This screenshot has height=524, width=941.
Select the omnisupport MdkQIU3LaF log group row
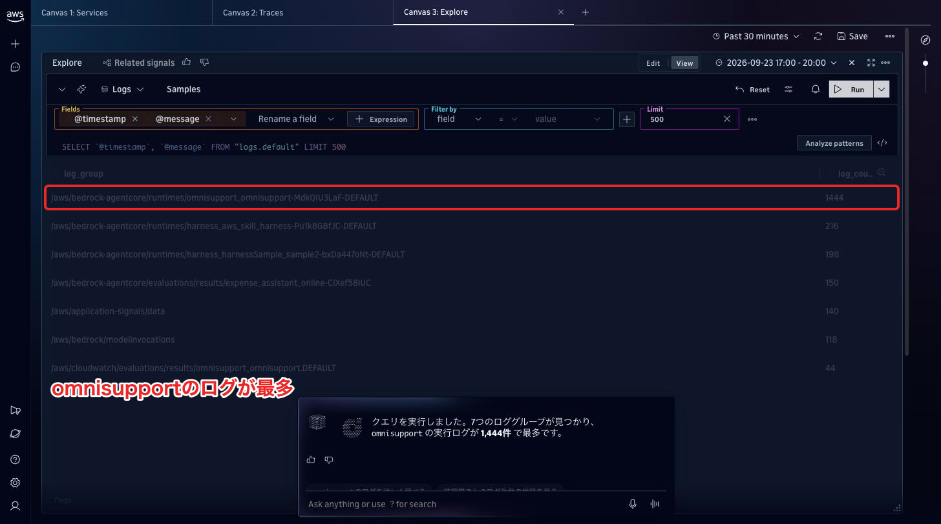[x=471, y=197]
